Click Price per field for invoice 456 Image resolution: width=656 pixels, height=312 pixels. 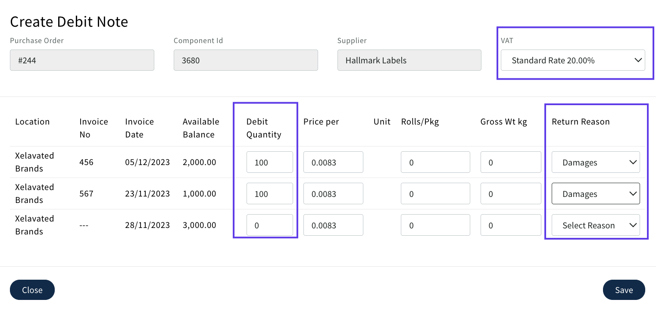tap(333, 162)
